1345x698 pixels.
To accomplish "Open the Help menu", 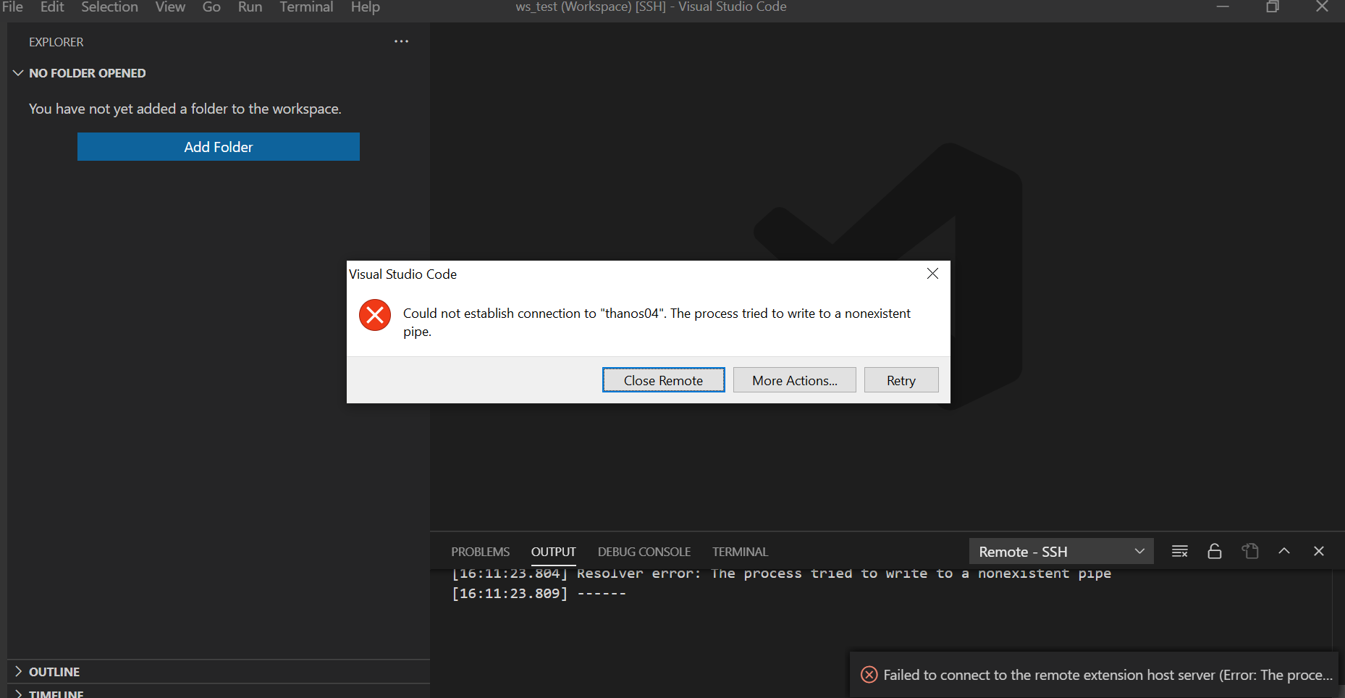I will 365,7.
